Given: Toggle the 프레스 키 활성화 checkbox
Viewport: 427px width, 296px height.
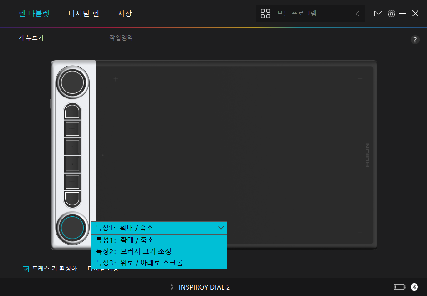Looking at the screenshot, I should click(26, 269).
